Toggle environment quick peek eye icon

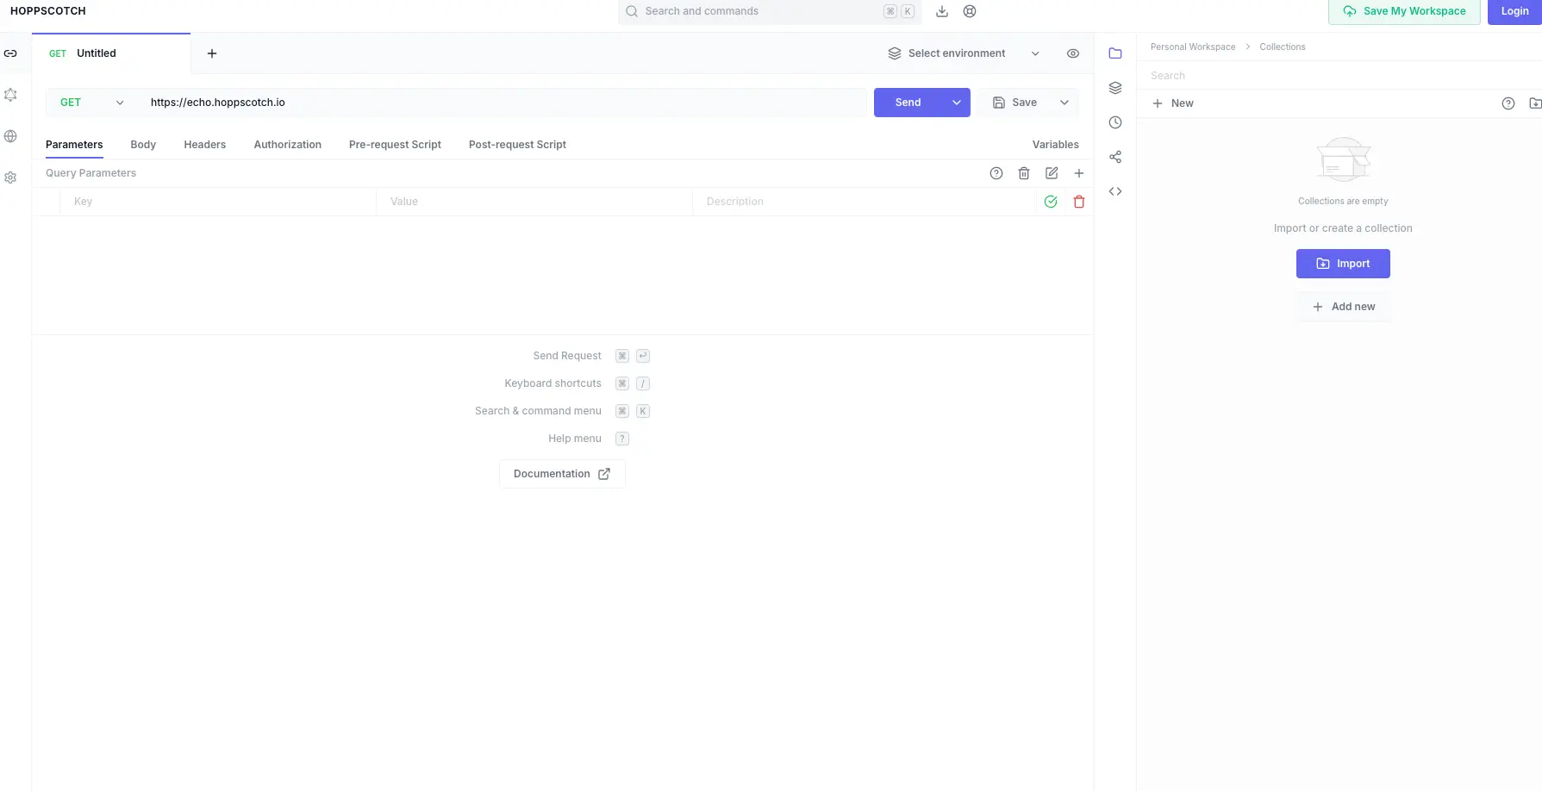click(x=1073, y=53)
